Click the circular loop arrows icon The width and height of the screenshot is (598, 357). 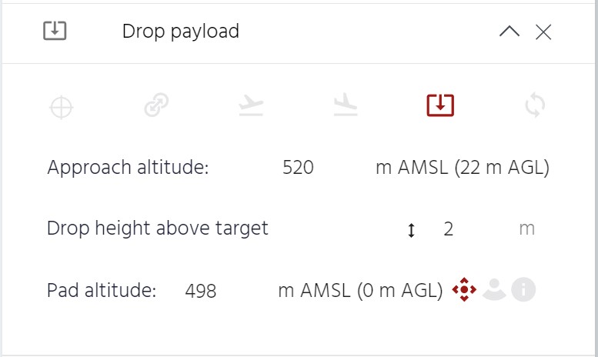pos(535,105)
